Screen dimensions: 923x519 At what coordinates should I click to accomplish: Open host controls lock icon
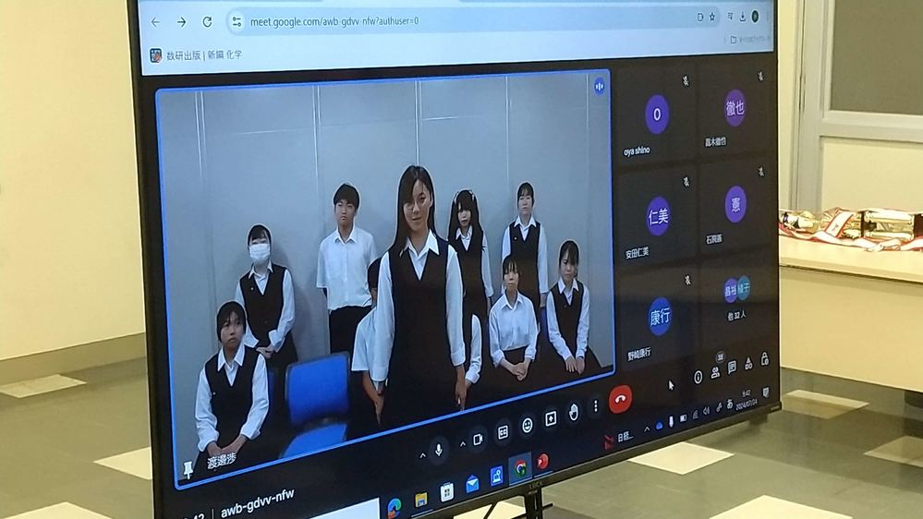(x=765, y=359)
